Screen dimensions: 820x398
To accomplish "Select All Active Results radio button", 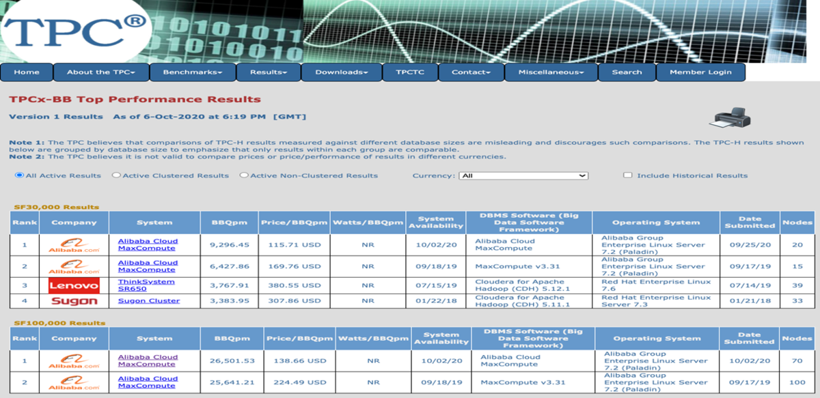I will pos(19,175).
